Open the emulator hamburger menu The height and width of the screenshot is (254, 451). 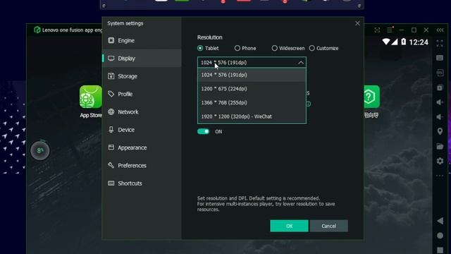point(390,30)
